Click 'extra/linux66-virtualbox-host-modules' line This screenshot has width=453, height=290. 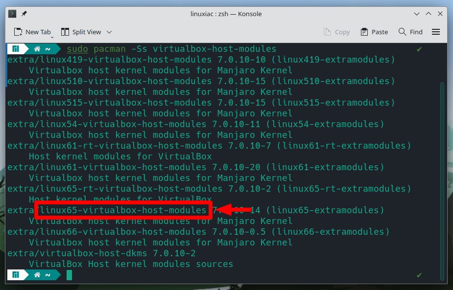coord(198,232)
